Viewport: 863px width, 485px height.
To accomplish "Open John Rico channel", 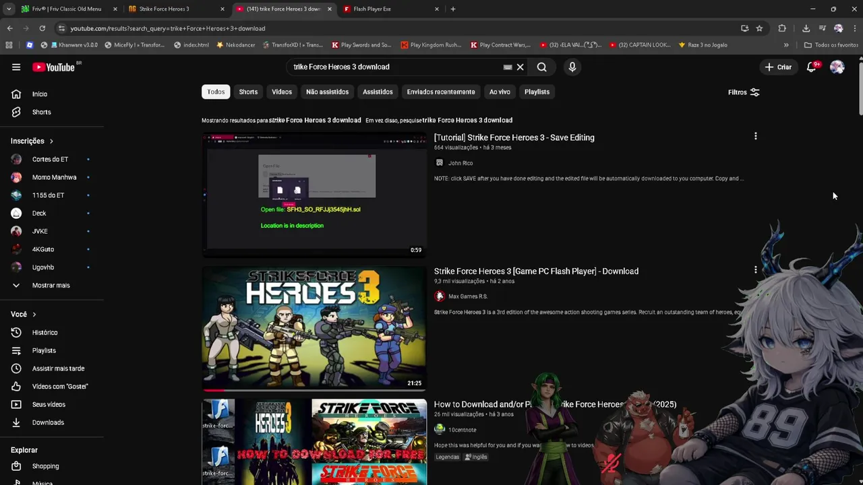I will (x=460, y=163).
